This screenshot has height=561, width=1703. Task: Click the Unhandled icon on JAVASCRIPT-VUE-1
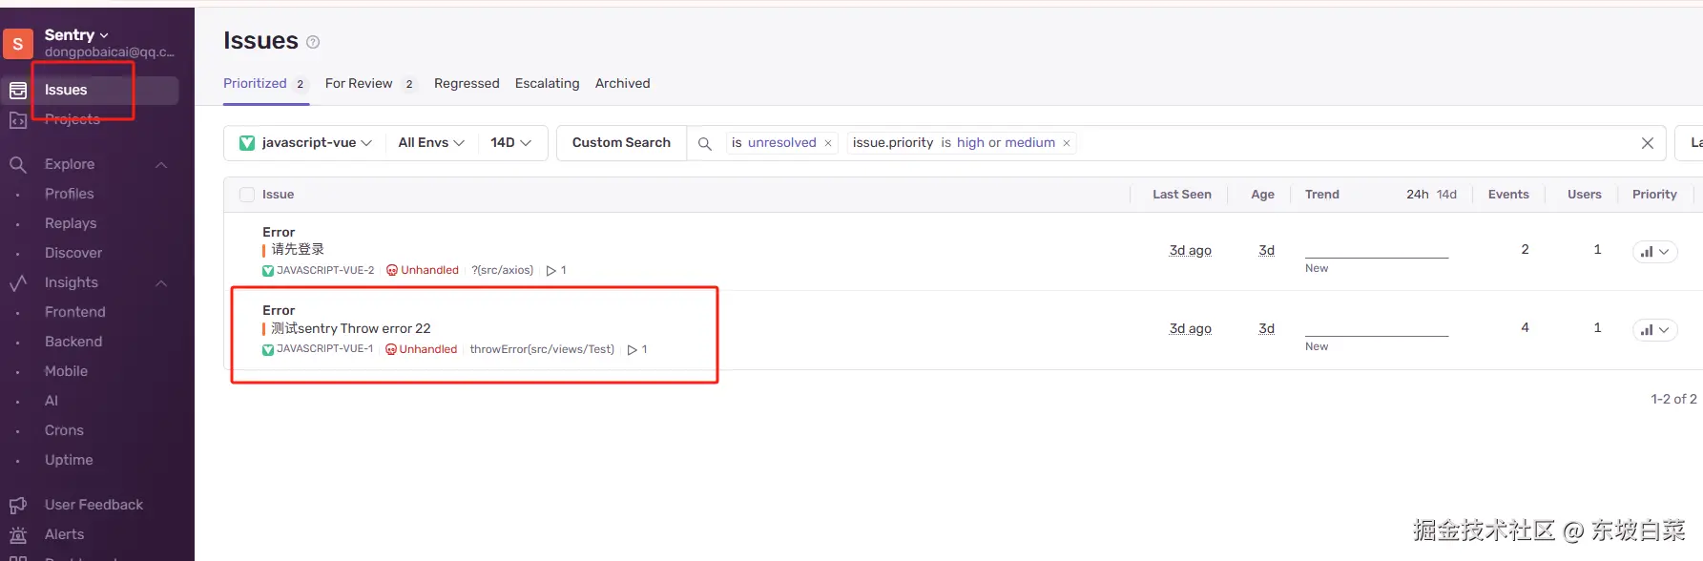pos(391,349)
